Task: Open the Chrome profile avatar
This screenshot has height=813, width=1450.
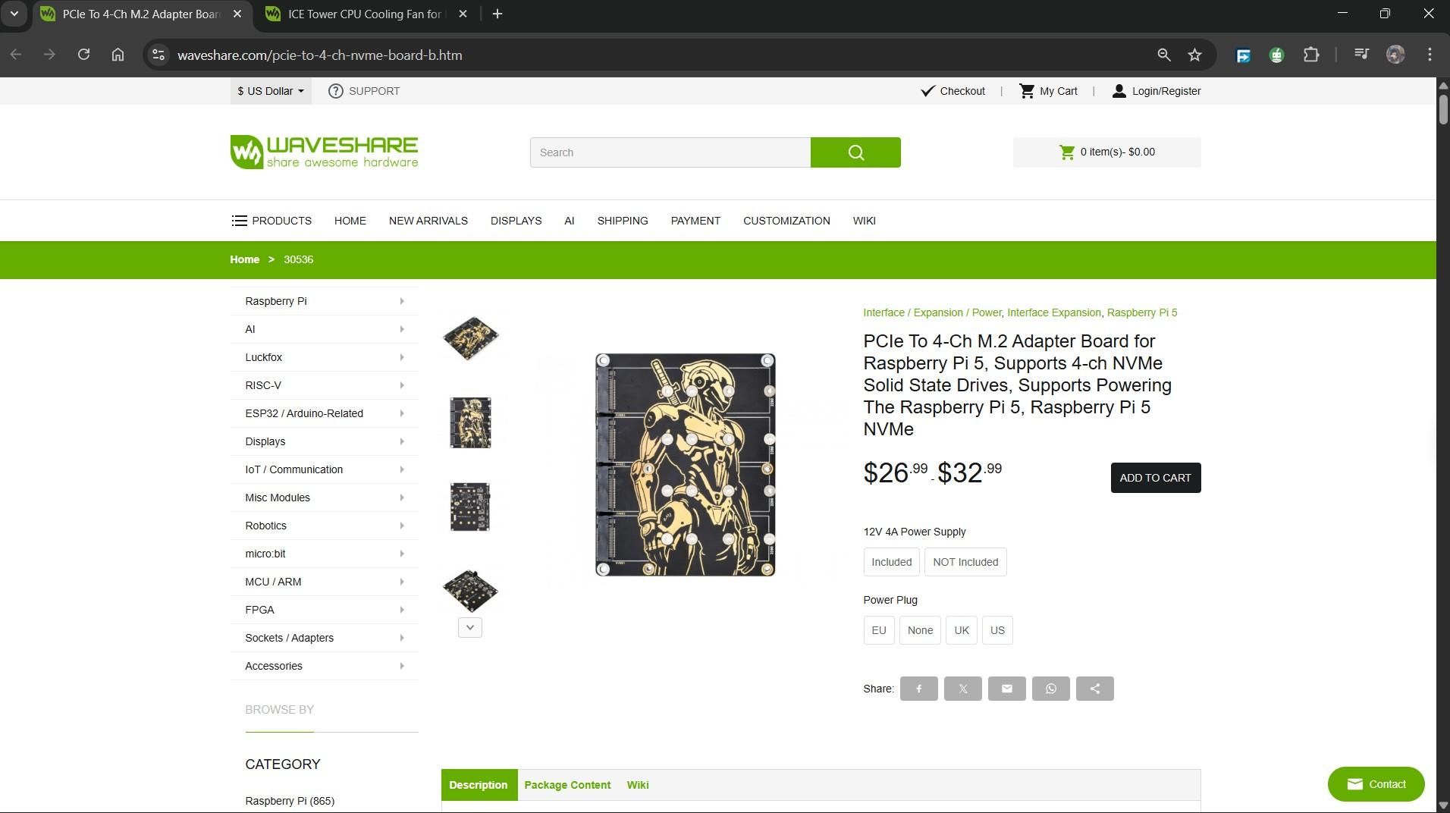Action: click(1395, 55)
